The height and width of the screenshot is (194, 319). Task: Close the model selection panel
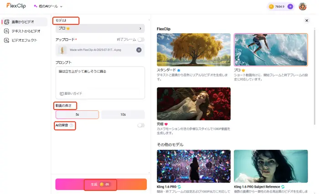[x=307, y=20]
